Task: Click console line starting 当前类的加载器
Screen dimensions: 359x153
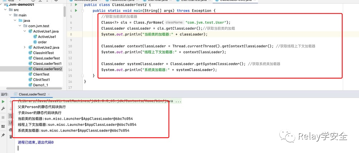Action: pyautogui.click(x=75, y=119)
